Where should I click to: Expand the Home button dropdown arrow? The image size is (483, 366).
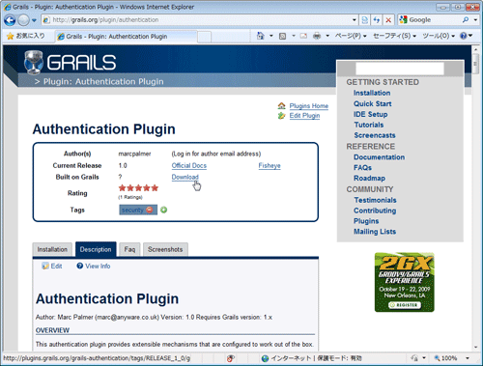pos(271,36)
